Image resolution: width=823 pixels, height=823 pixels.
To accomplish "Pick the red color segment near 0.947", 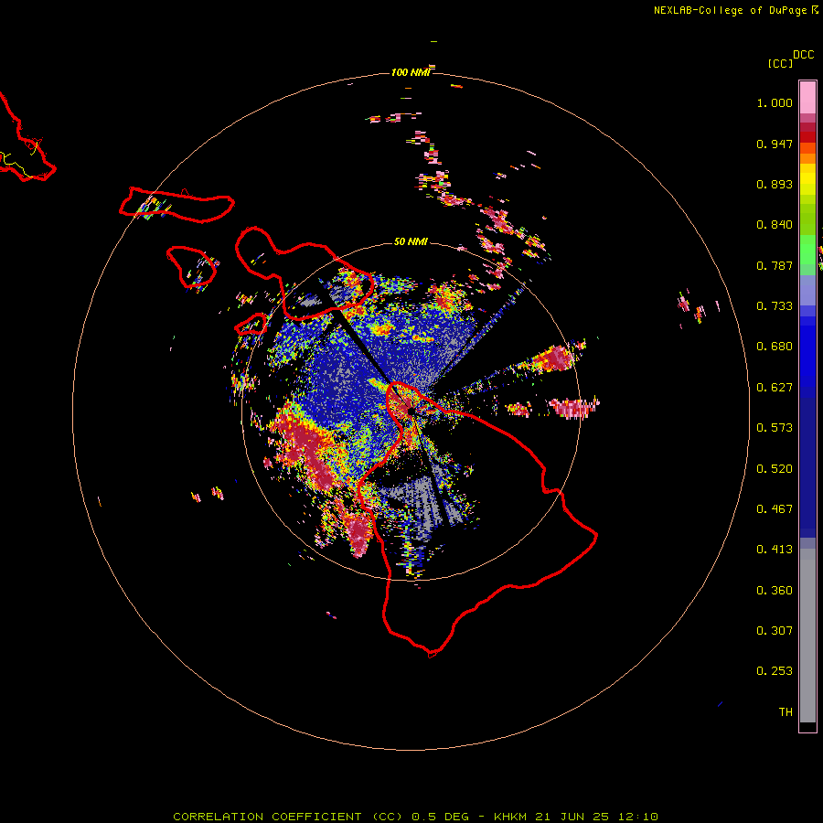I will point(807,137).
